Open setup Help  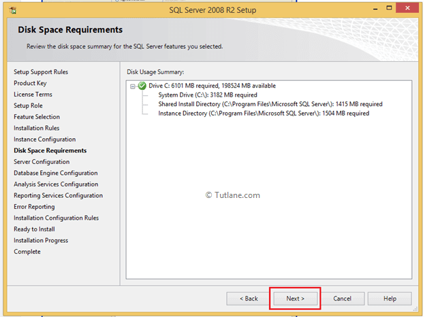pyautogui.click(x=390, y=299)
